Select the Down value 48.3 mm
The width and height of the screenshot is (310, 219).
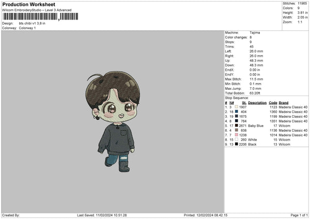256,65
